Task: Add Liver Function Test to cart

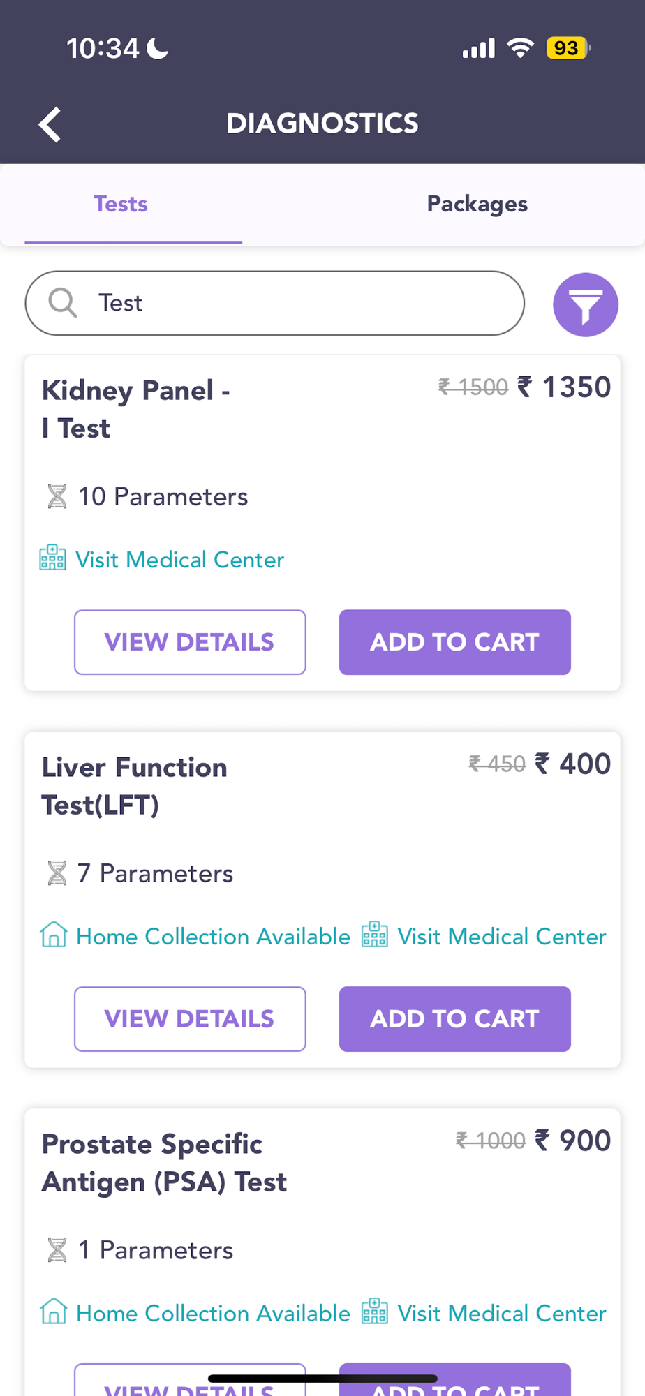Action: [454, 1019]
